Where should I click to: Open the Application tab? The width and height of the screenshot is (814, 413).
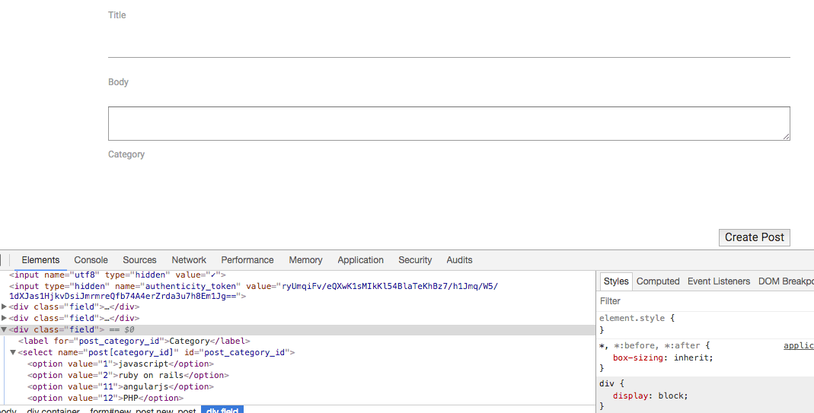pos(360,260)
